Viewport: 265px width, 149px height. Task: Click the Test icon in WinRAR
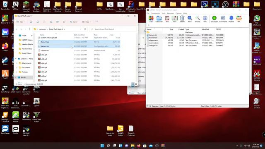click(167, 19)
